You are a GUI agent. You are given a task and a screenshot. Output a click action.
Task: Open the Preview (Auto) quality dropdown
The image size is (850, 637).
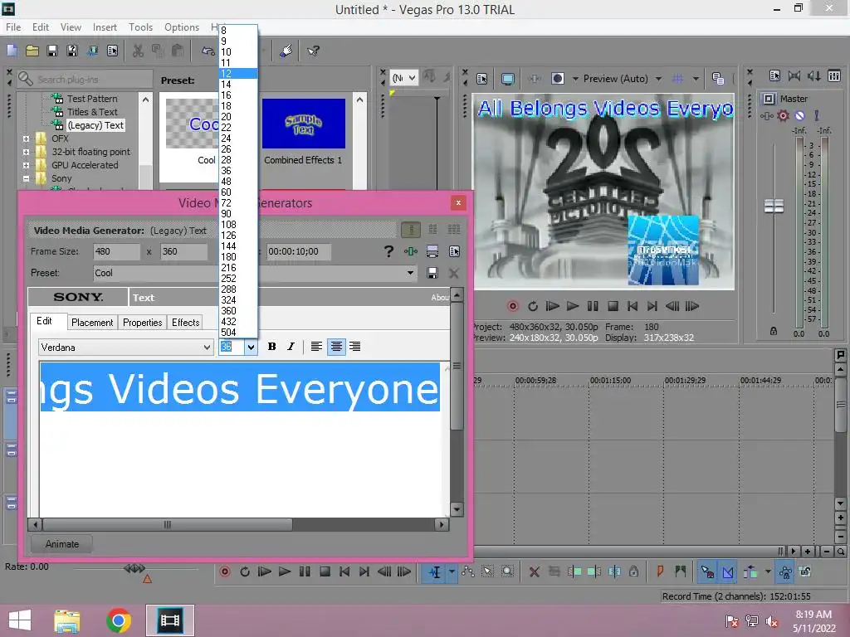pos(658,79)
